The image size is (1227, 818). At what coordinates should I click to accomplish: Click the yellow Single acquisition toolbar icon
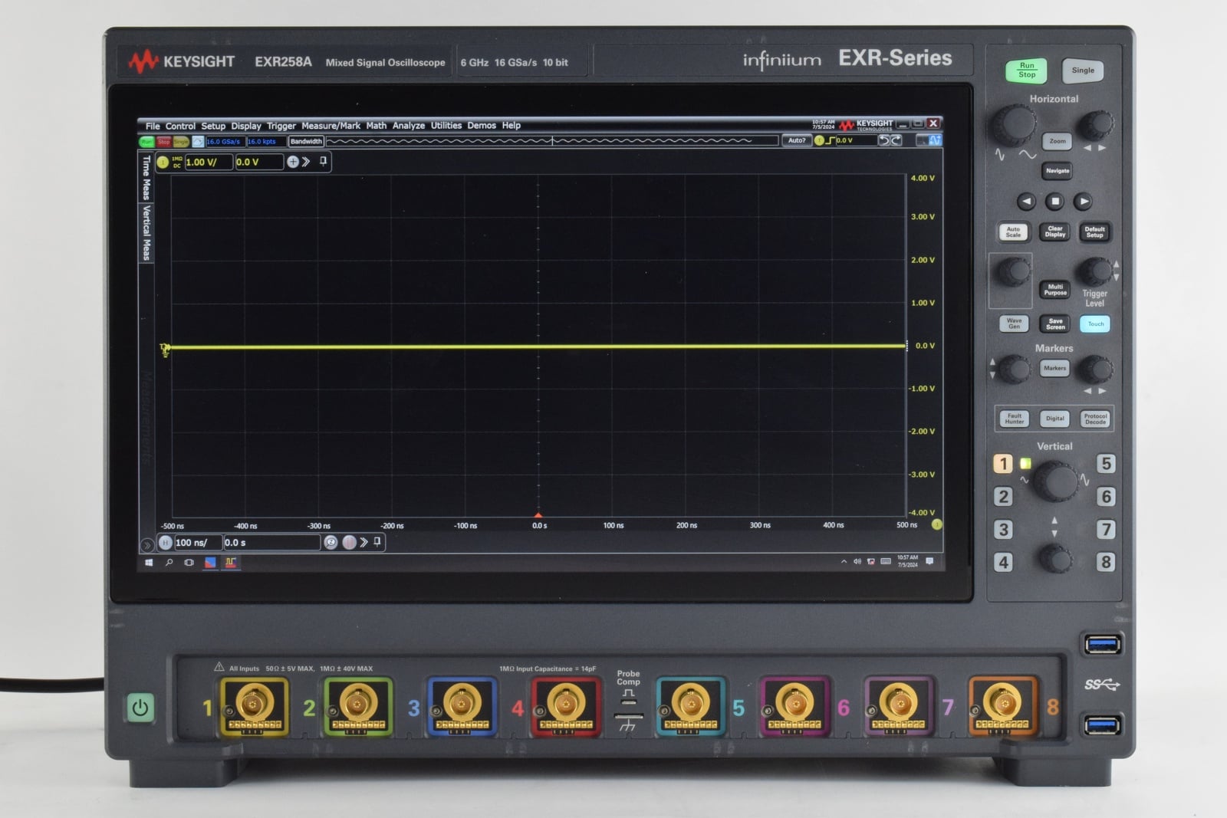(x=181, y=142)
